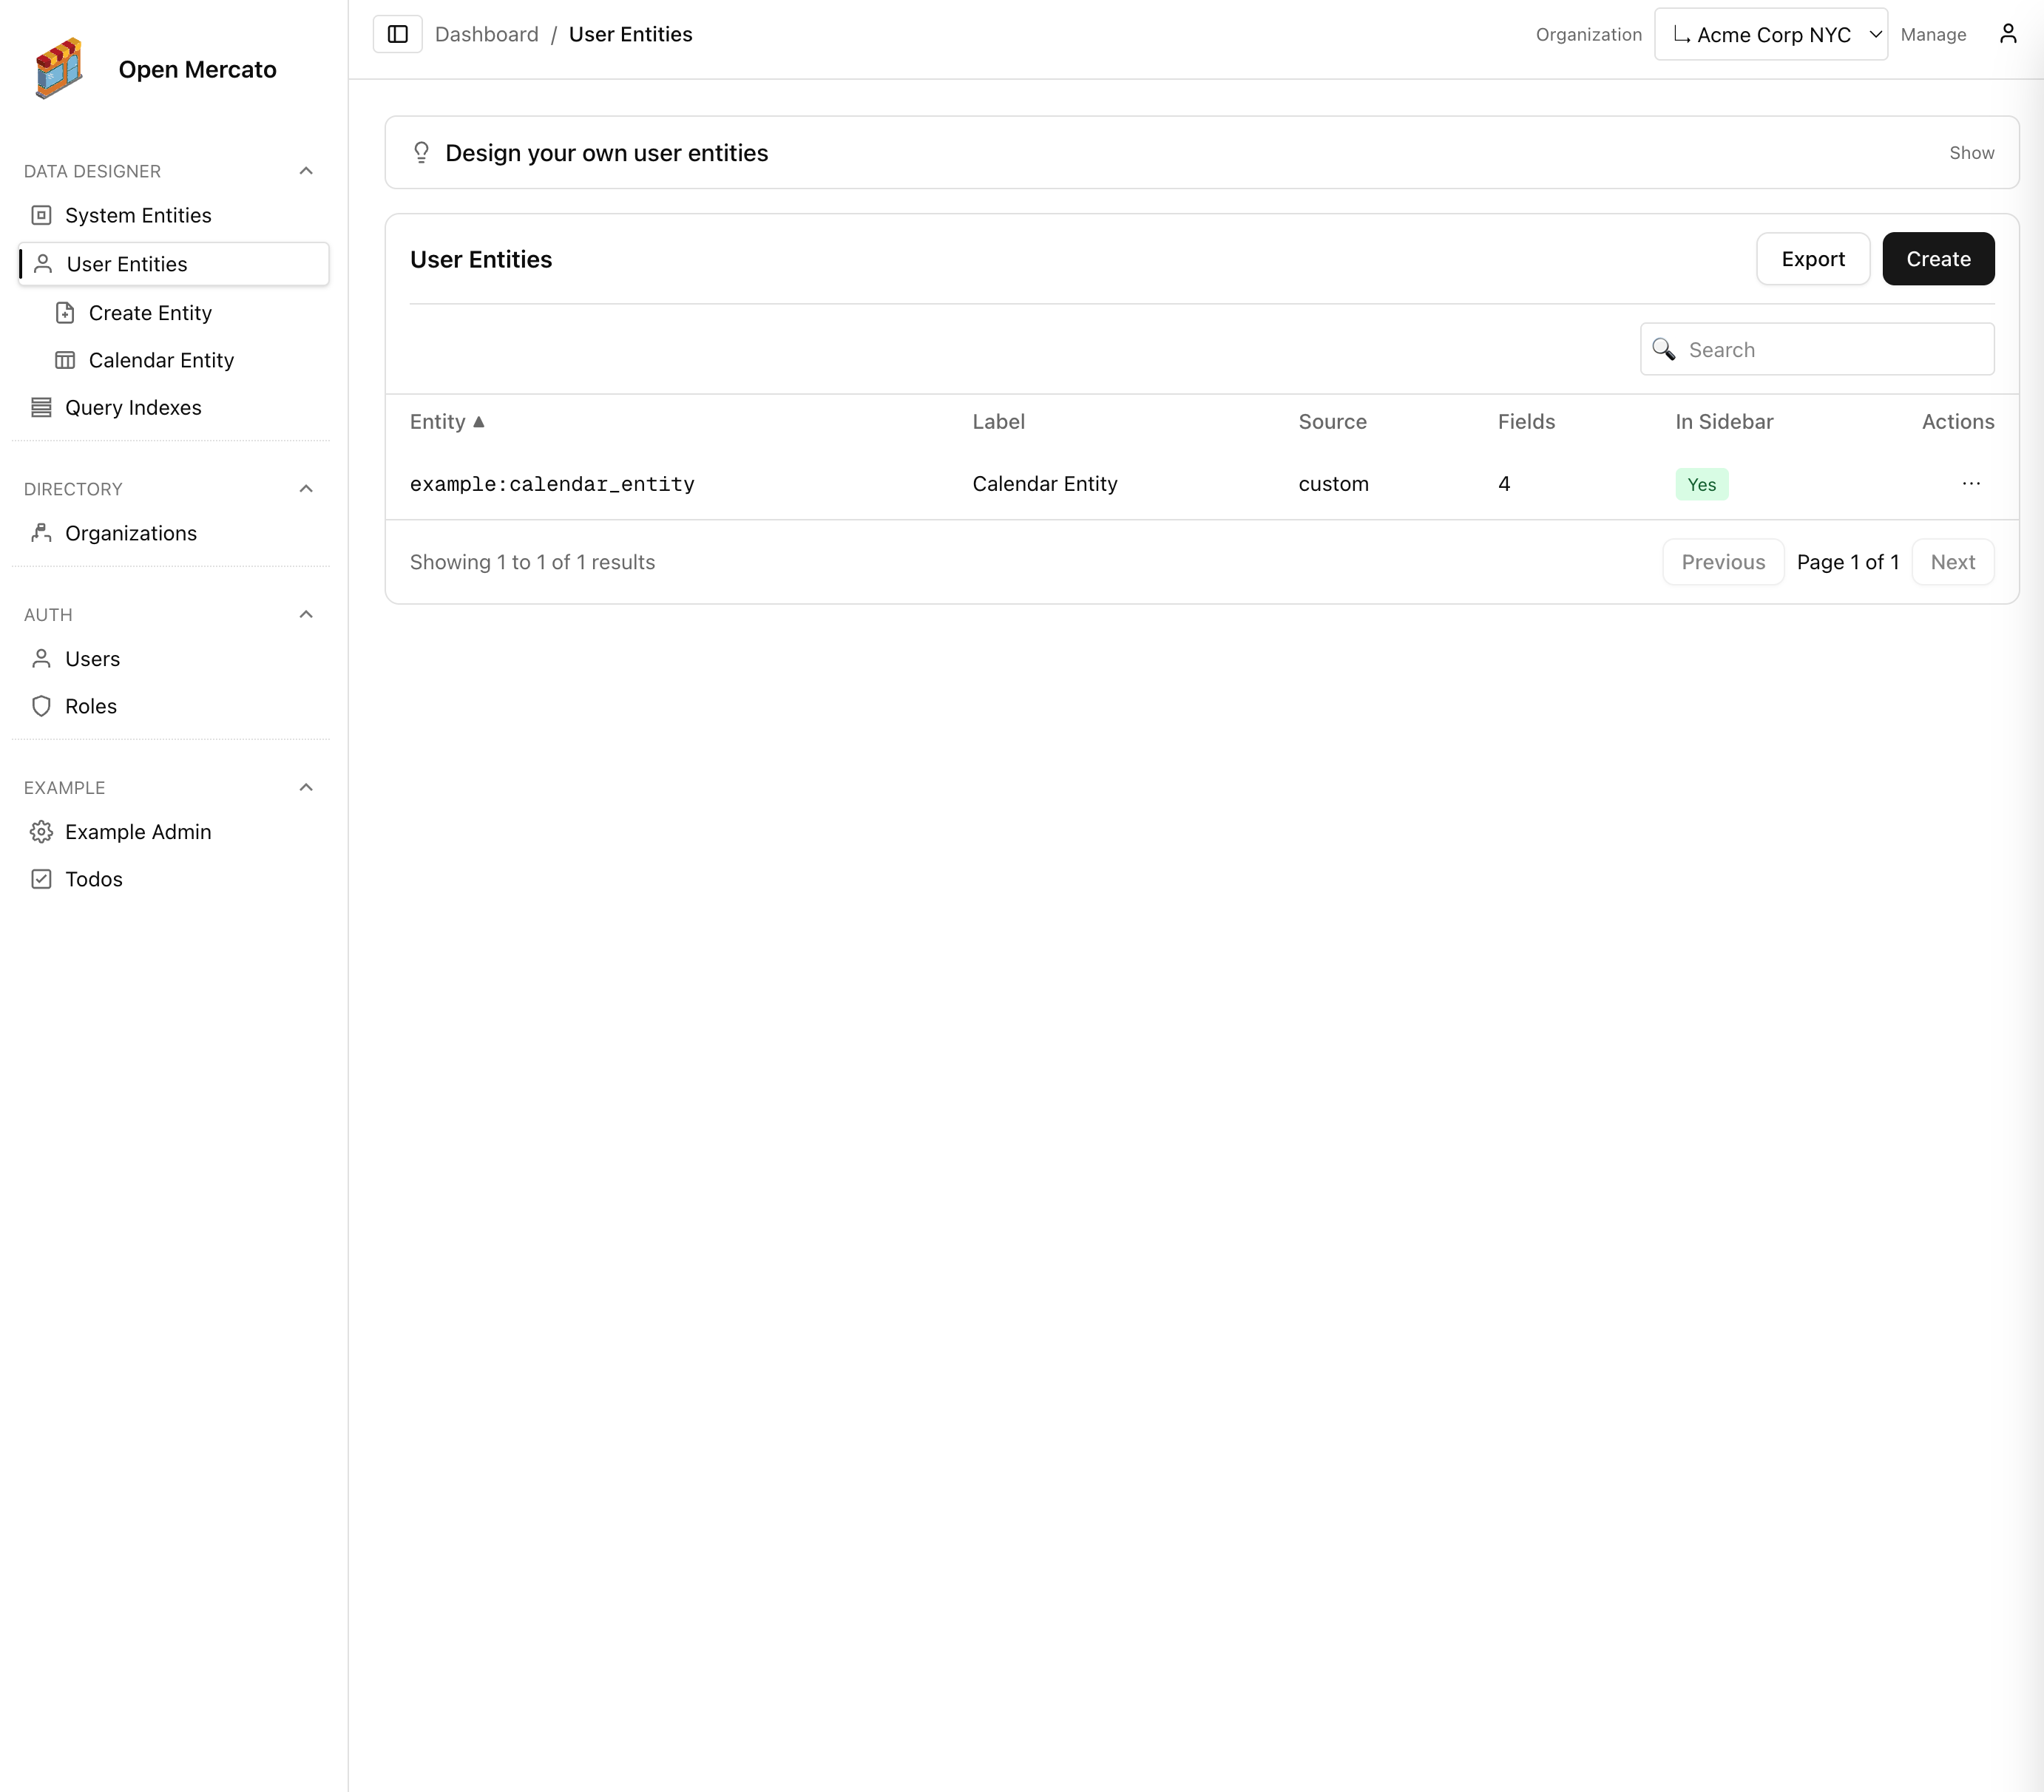Open the user account icon top right
The image size is (2044, 1792).
point(2008,33)
